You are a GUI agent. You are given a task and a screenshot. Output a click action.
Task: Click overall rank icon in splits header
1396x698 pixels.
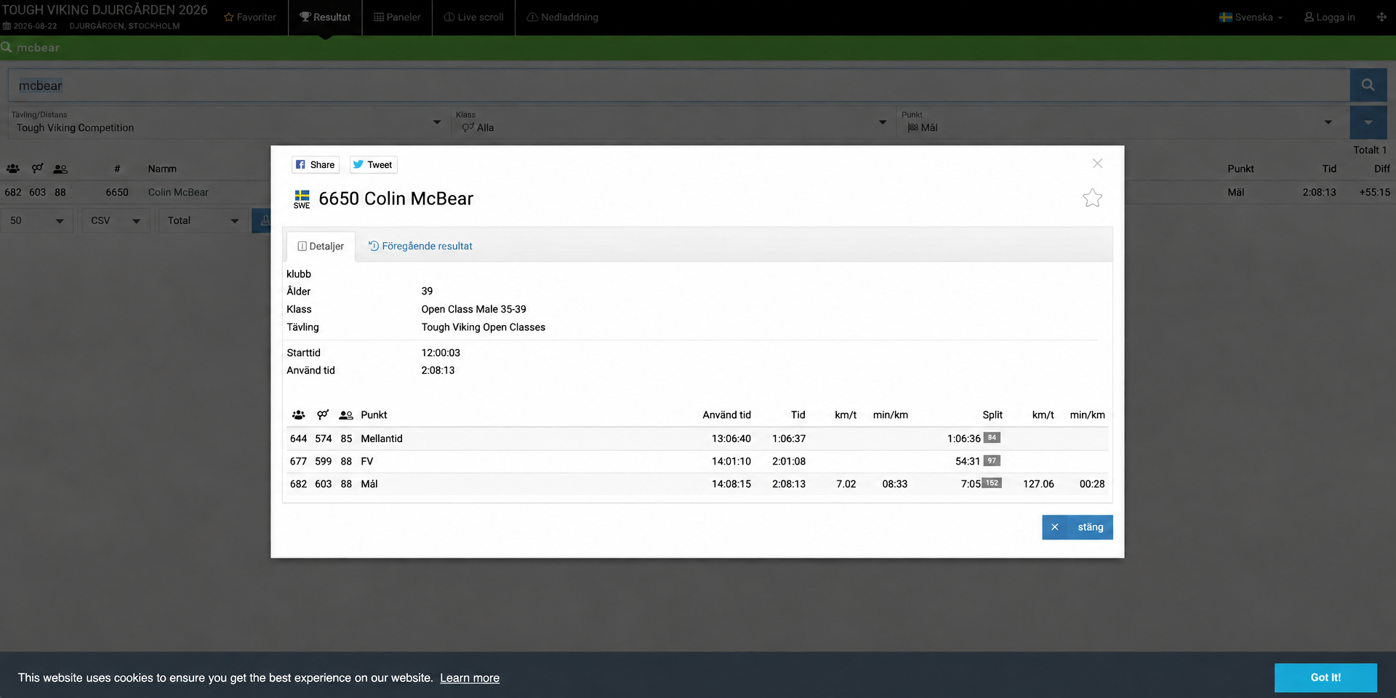point(298,415)
